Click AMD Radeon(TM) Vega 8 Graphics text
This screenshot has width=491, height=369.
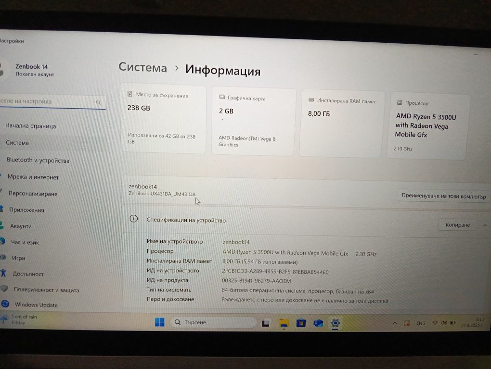(247, 141)
